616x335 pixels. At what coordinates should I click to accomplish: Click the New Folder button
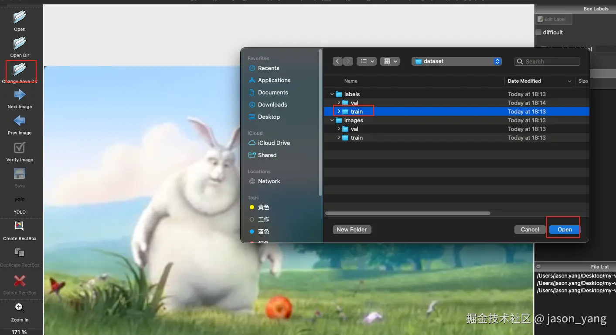[352, 230]
